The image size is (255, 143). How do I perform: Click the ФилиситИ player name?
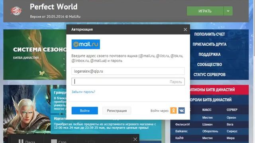pos(182,124)
